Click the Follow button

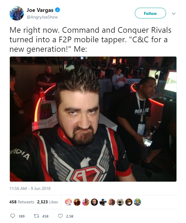pyautogui.click(x=150, y=13)
